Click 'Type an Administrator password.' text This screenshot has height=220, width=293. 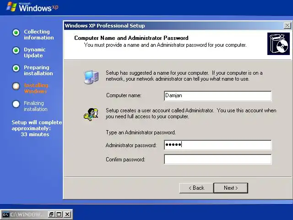point(141,132)
